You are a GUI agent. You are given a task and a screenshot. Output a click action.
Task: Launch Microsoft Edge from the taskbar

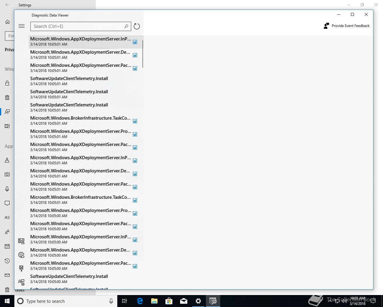pos(139,301)
